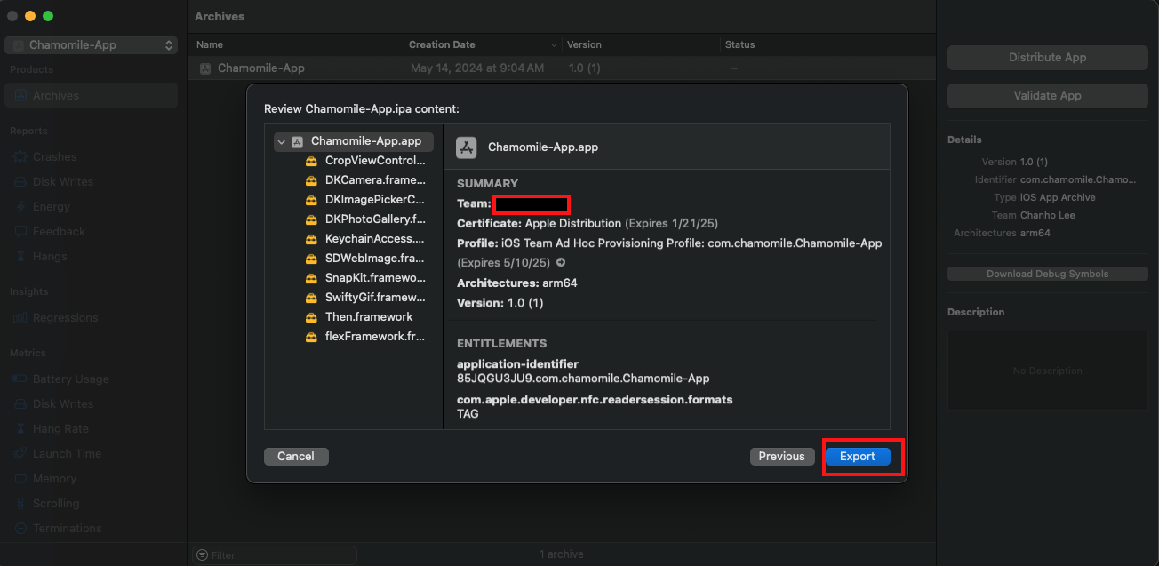Select Archives in the sidebar
The width and height of the screenshot is (1159, 566).
[56, 95]
